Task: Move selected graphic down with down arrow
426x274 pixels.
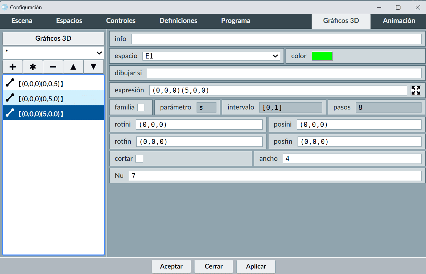Action: click(93, 67)
